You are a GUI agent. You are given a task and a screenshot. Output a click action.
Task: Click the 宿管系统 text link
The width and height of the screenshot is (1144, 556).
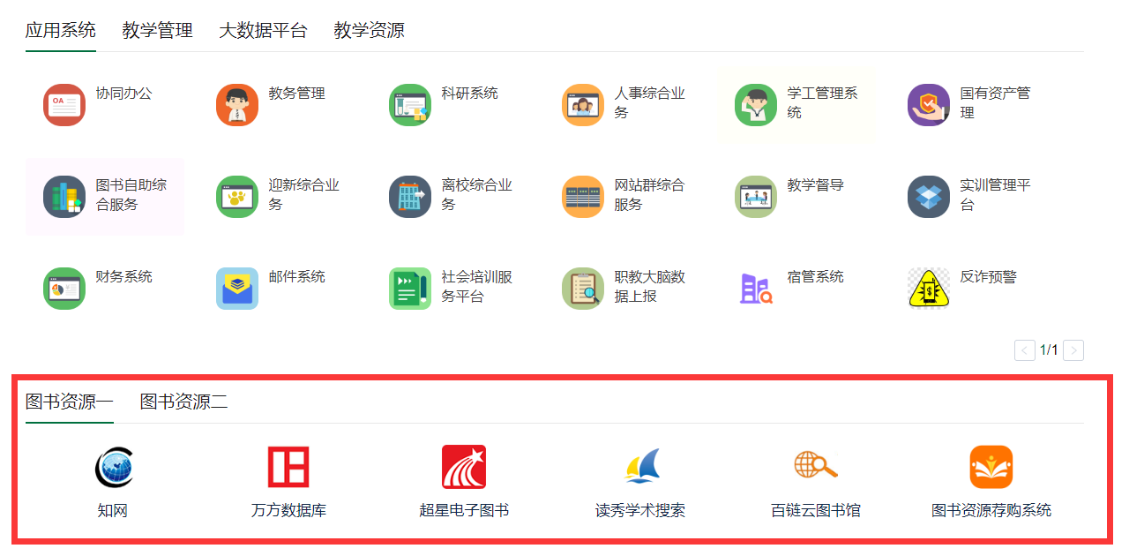pos(815,277)
